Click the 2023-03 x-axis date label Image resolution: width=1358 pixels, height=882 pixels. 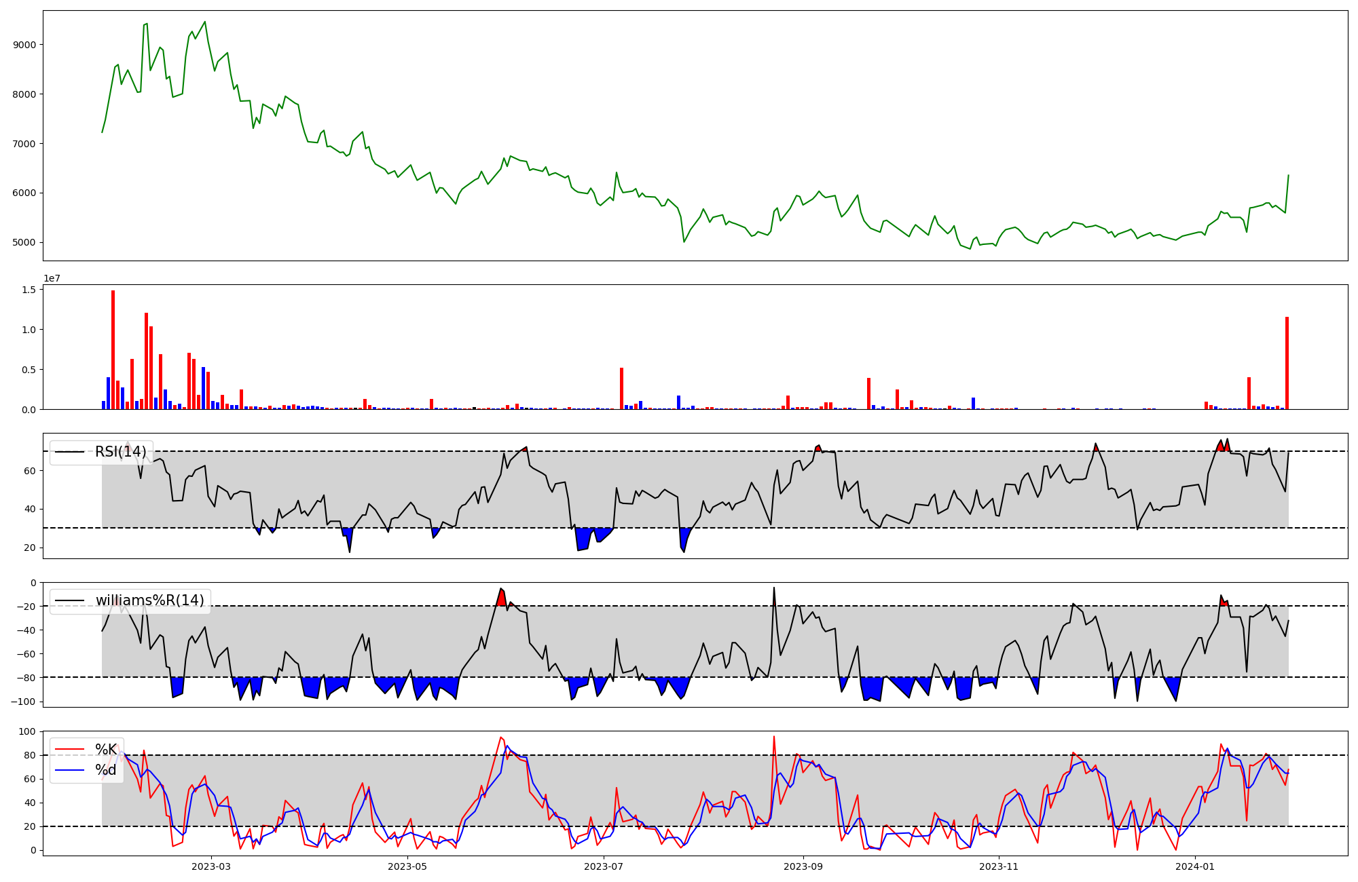[x=211, y=866]
